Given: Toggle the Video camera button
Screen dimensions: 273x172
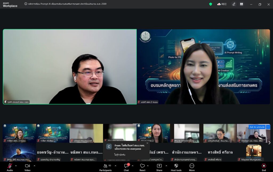Looking at the screenshot, I should (x=27, y=166).
